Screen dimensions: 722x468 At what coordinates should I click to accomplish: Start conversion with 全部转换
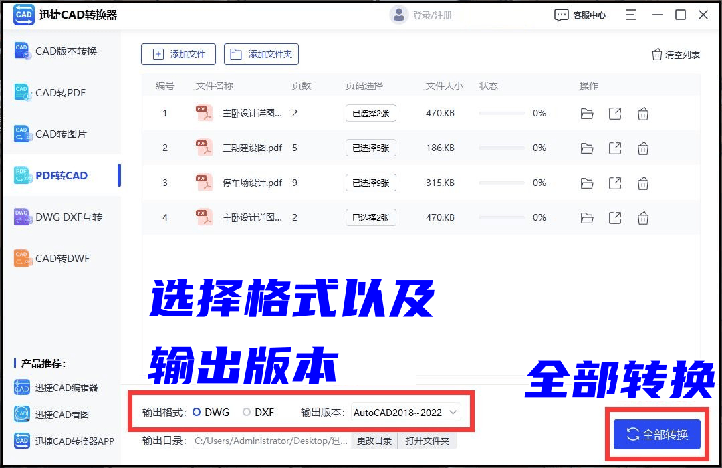(656, 434)
